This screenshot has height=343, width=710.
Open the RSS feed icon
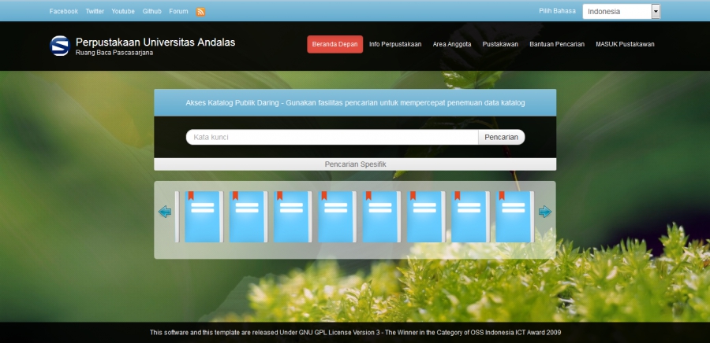200,12
